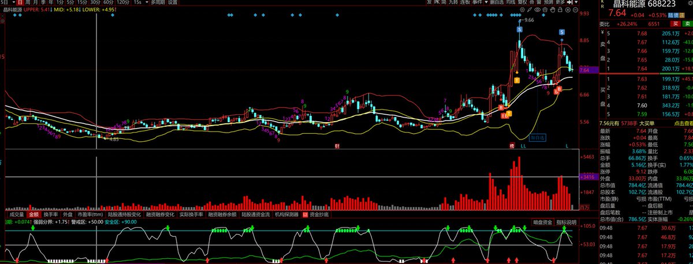This screenshot has width=693, height=264.
Task: Toggle the chart lock icon
Action: (x=560, y=10)
